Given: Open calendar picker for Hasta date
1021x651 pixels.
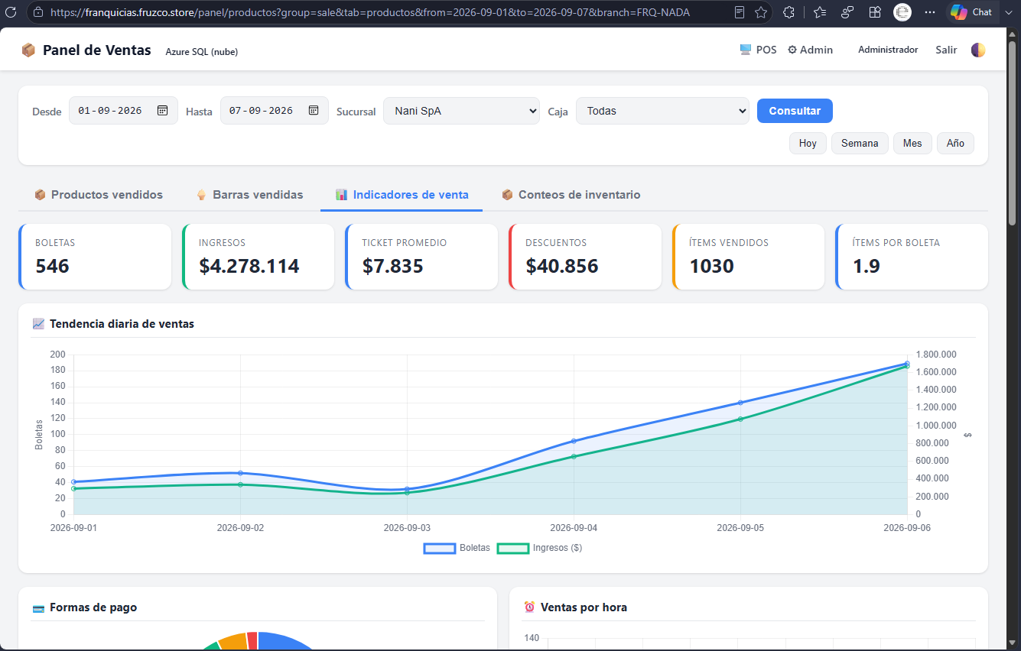Looking at the screenshot, I should (x=314, y=110).
